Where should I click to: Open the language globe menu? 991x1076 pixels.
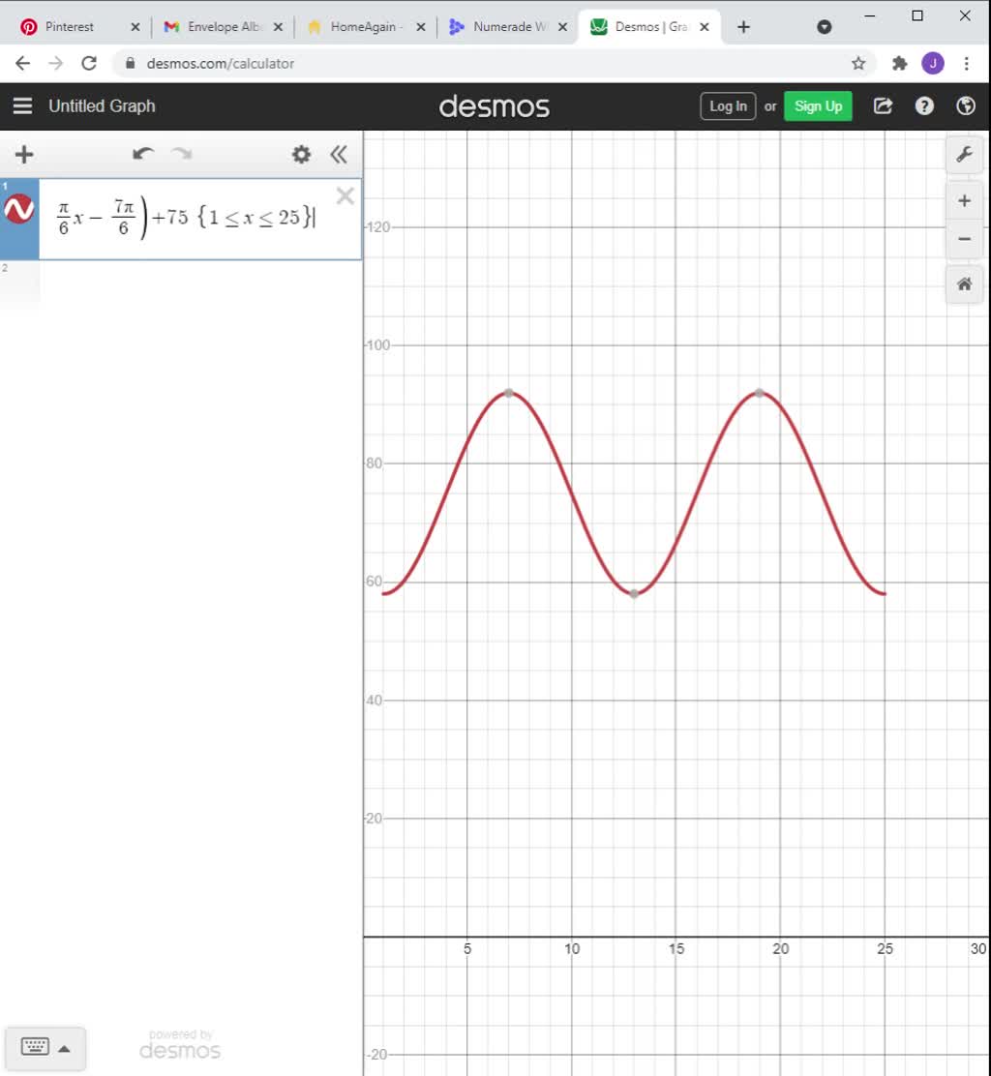point(965,106)
